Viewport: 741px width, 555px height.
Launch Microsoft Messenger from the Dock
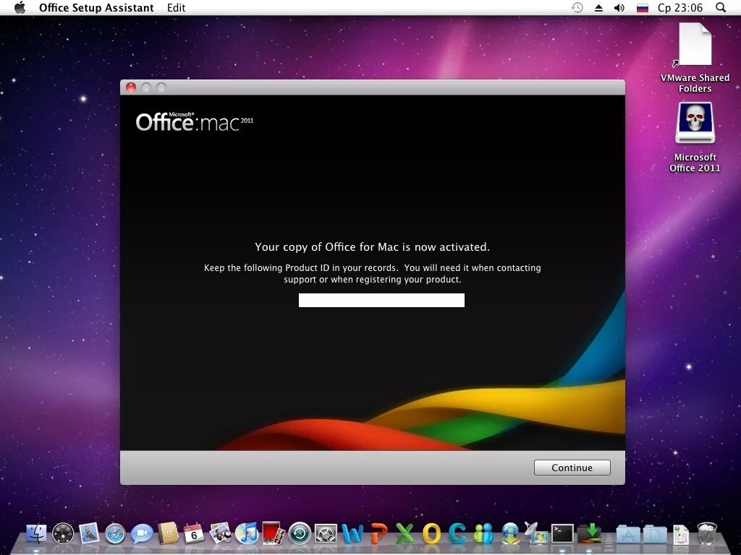pos(483,534)
